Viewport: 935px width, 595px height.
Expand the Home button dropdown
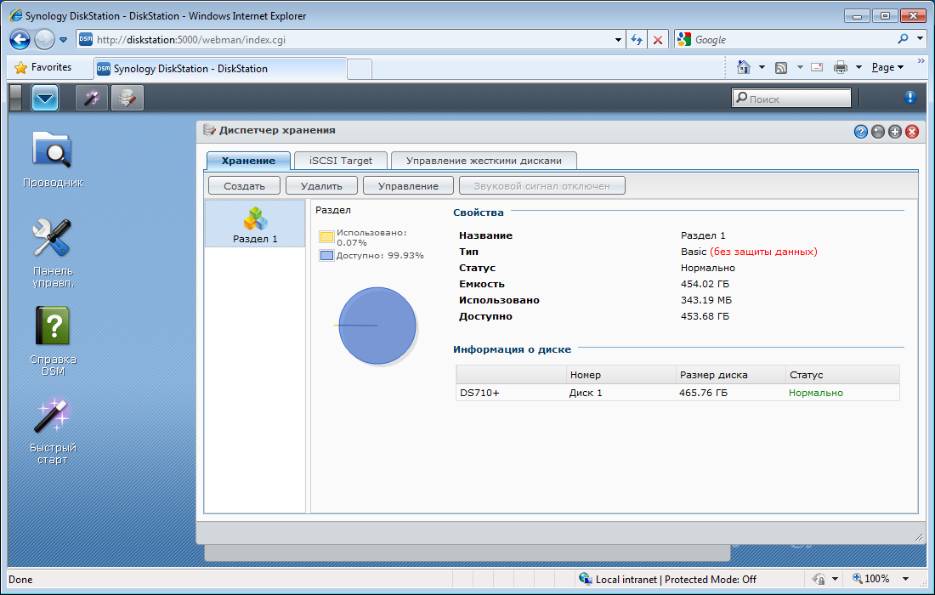pyautogui.click(x=762, y=67)
